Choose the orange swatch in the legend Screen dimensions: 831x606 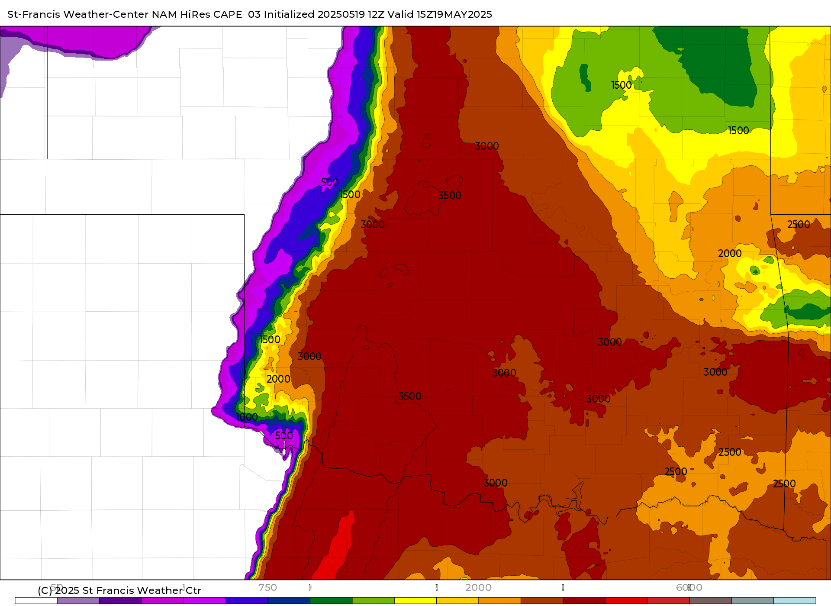499,601
